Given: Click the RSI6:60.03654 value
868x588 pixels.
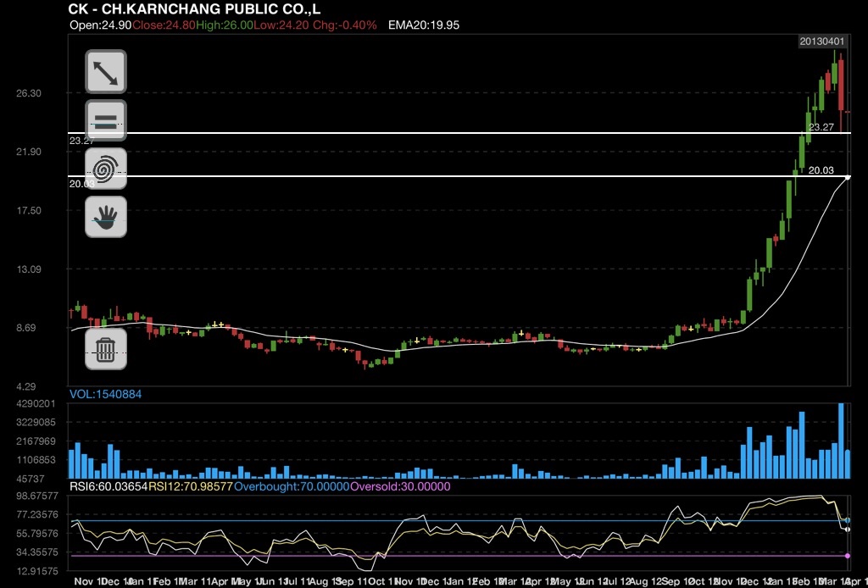Looking at the screenshot, I should coord(108,487).
